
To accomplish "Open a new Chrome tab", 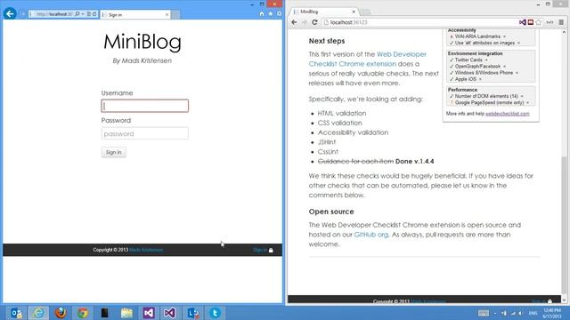I will point(365,12).
